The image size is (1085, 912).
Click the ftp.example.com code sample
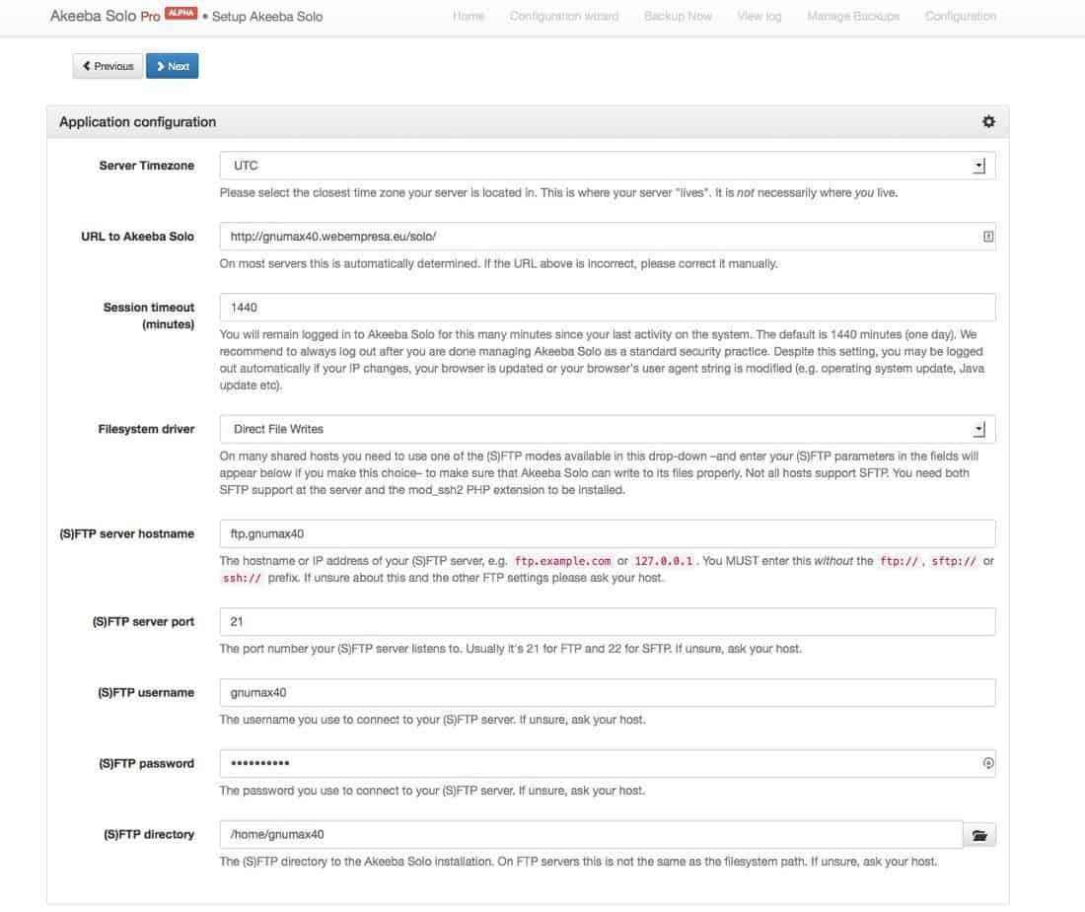coord(562,561)
